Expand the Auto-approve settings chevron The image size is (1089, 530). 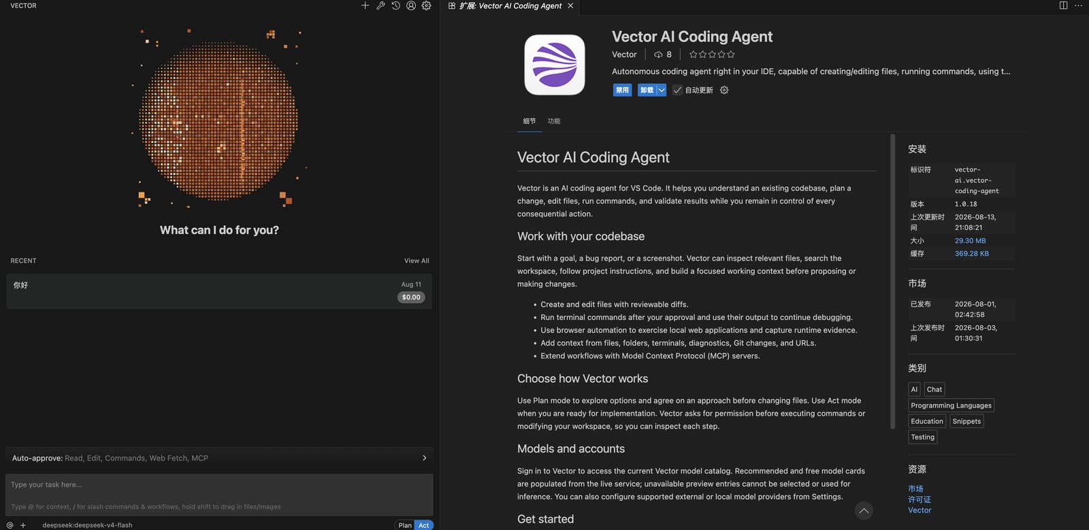point(424,458)
